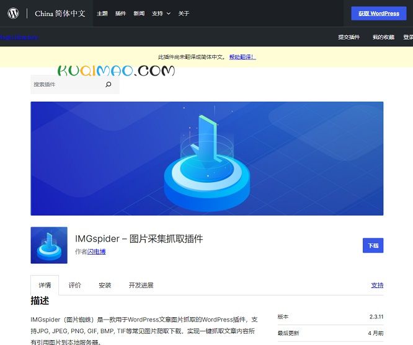
Task: Click the 版本 label
Action: pos(283,317)
